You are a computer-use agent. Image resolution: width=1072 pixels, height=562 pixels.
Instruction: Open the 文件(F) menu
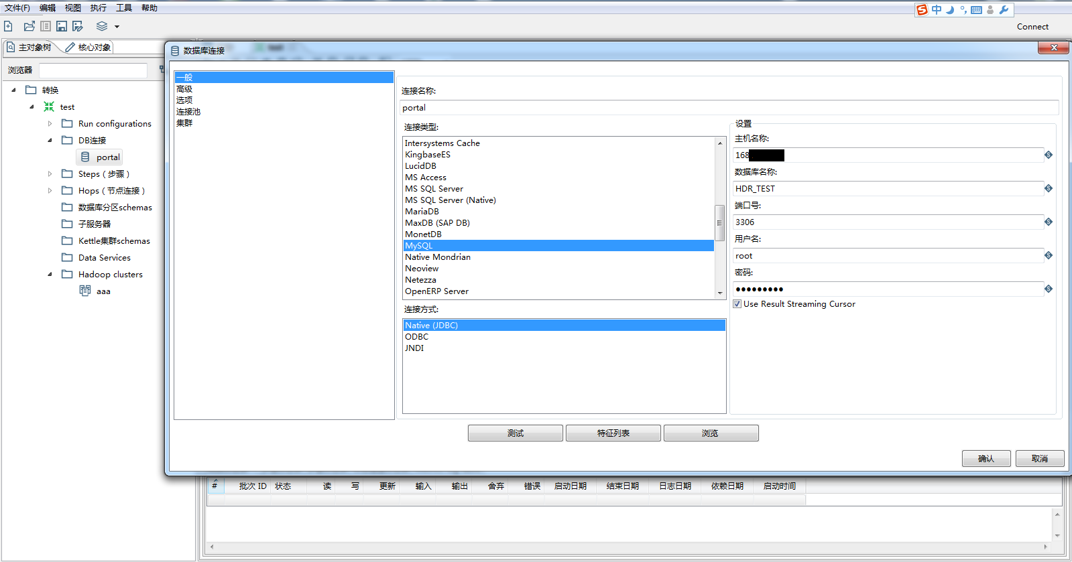17,8
